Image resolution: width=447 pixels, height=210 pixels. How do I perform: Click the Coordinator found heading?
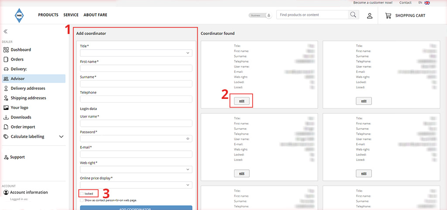(217, 34)
